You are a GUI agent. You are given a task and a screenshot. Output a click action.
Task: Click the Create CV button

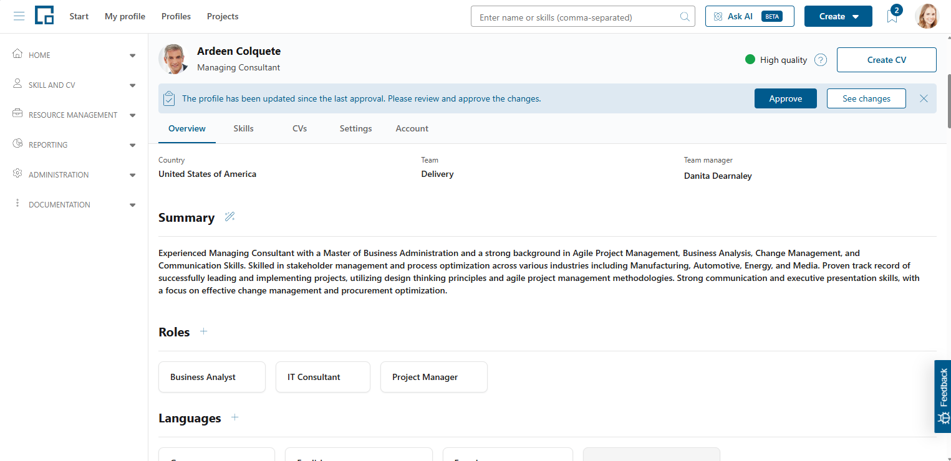887,60
